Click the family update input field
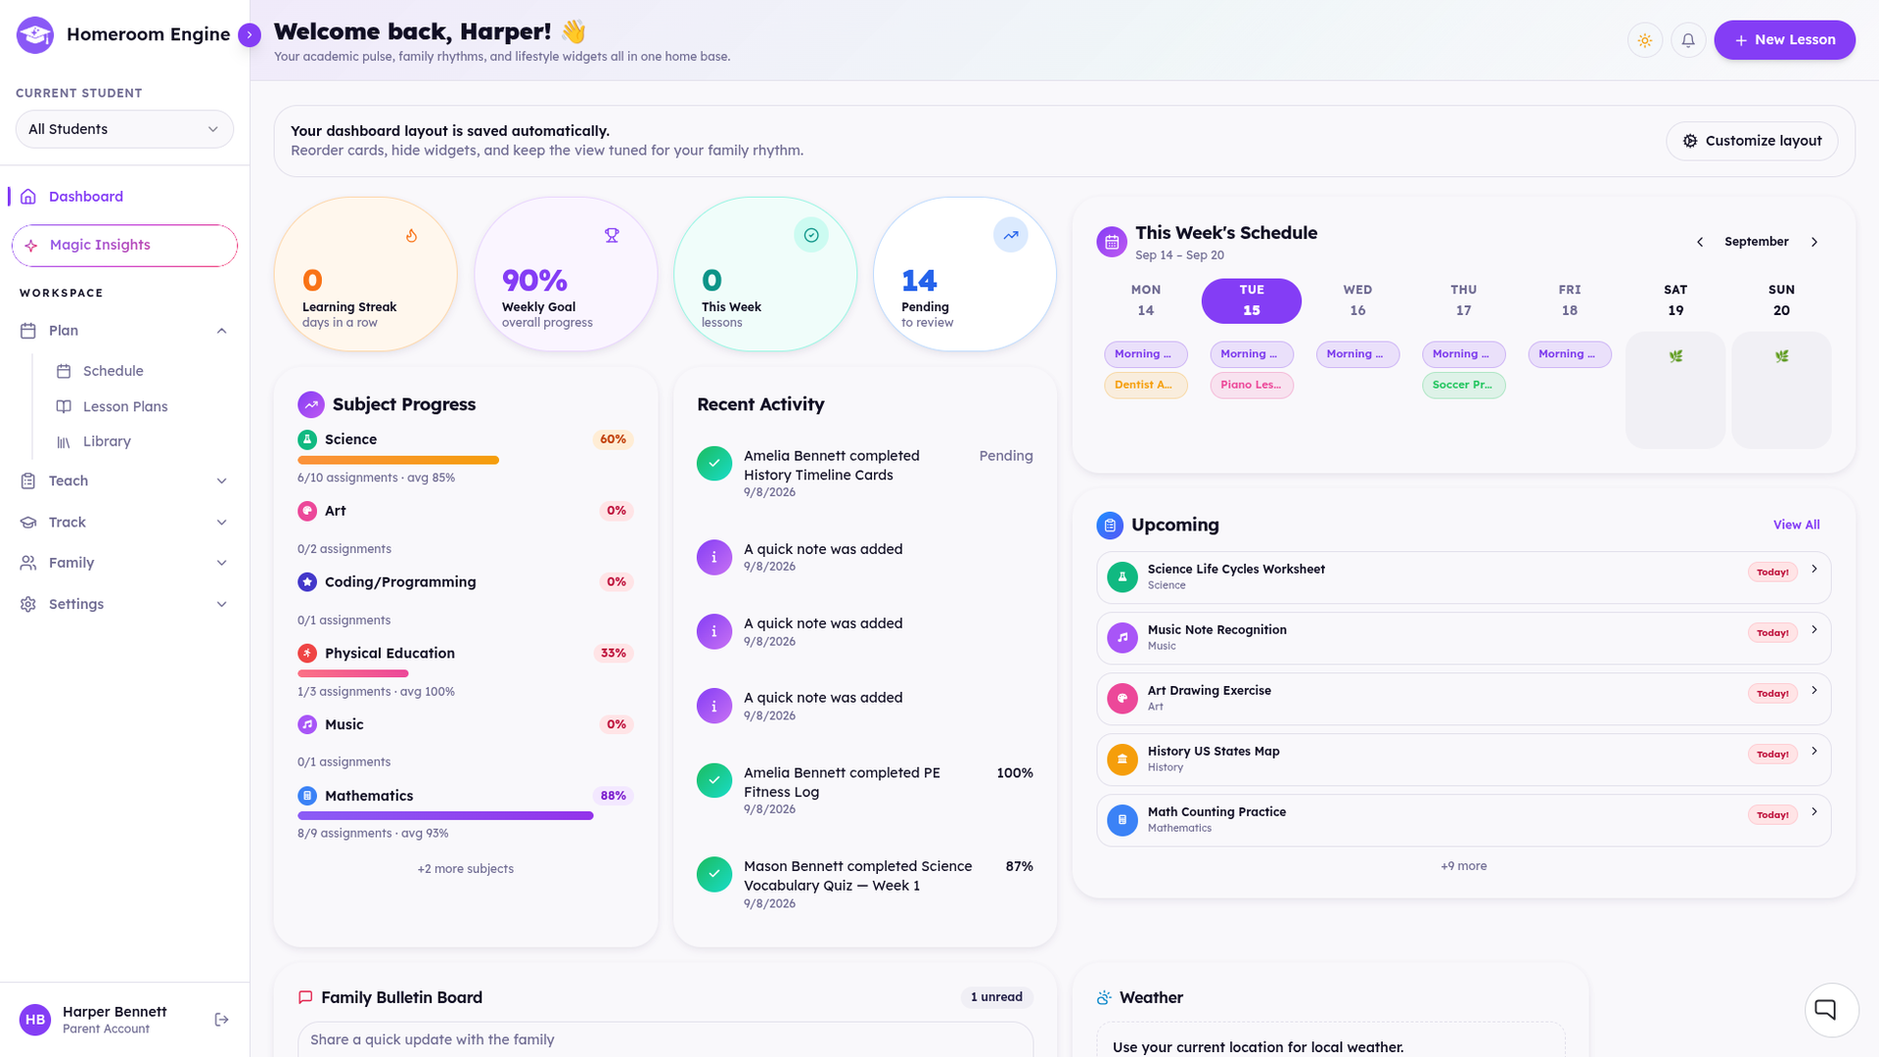The height and width of the screenshot is (1057, 1879). tap(665, 1039)
